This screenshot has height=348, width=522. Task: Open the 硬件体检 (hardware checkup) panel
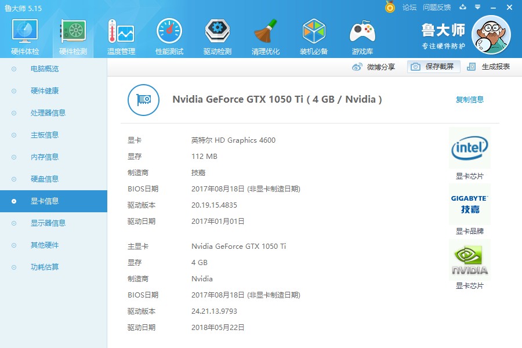pyautogui.click(x=24, y=35)
